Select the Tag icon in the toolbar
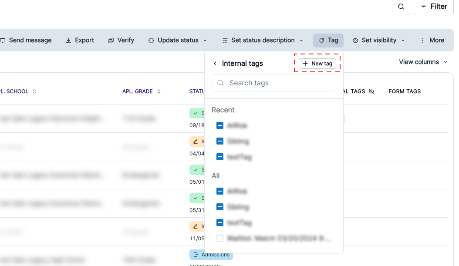The width and height of the screenshot is (459, 266). click(x=321, y=40)
